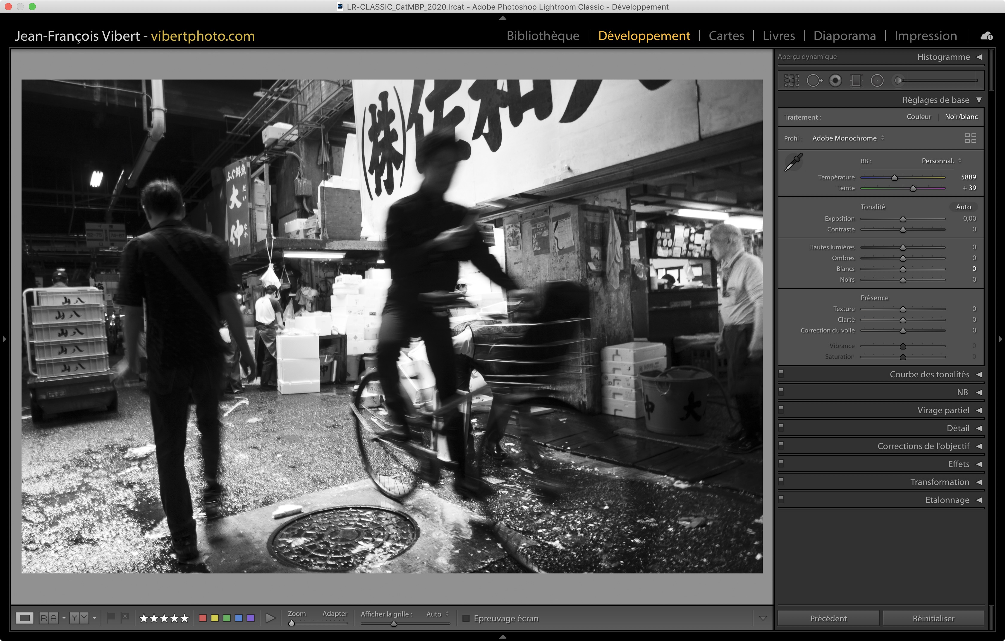The image size is (1005, 641).
Task: Pick the white balance eyedropper
Action: pos(794,162)
